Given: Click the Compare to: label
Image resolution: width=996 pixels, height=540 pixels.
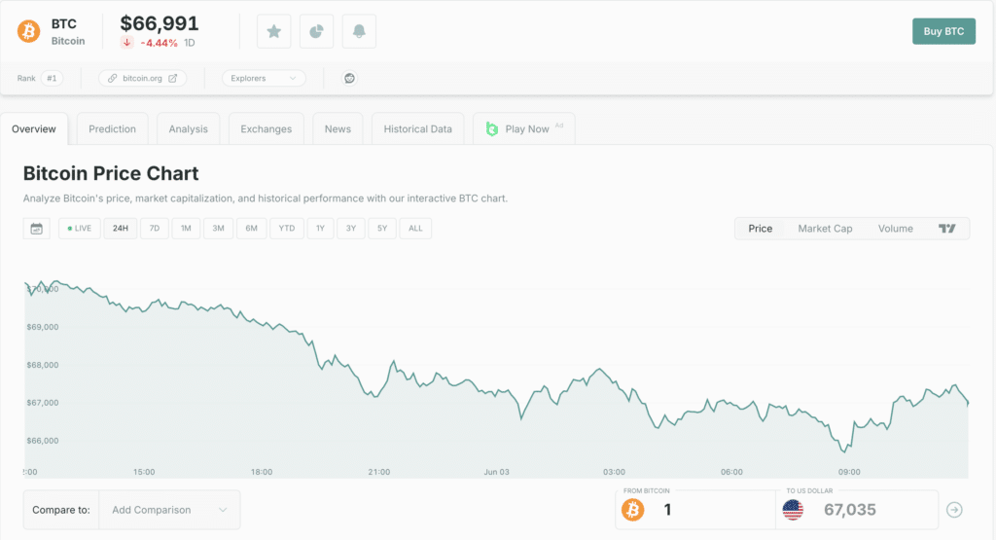Looking at the screenshot, I should point(61,510).
